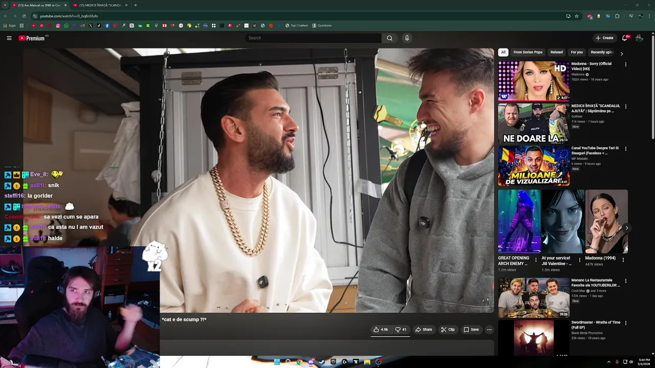Open Mananc La Restaurantele Favorite video title

[x=596, y=283]
